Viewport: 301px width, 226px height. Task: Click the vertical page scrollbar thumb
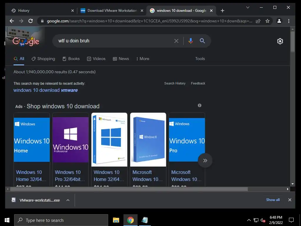click(292, 41)
